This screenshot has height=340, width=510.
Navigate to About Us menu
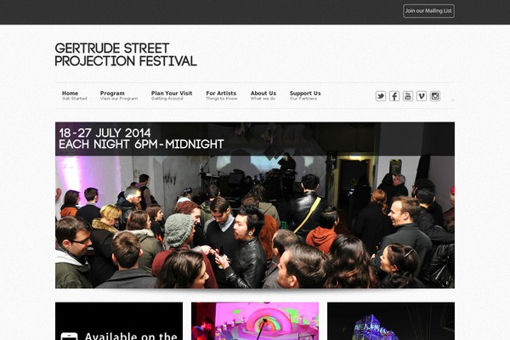click(263, 95)
